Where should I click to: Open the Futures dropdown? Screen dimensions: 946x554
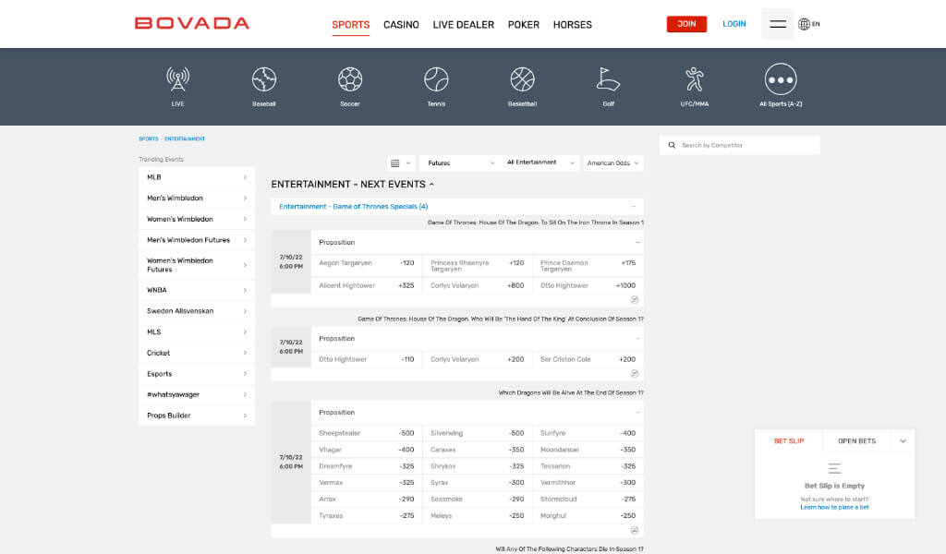[x=460, y=163]
